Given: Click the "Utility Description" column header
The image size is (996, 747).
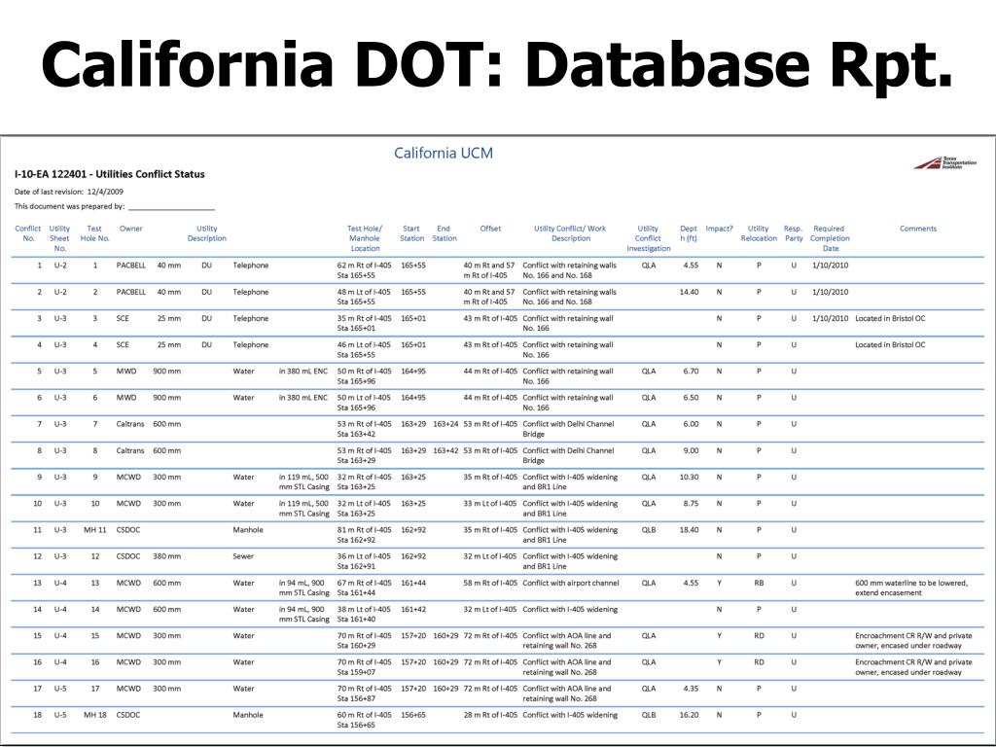Looking at the screenshot, I should [x=206, y=233].
